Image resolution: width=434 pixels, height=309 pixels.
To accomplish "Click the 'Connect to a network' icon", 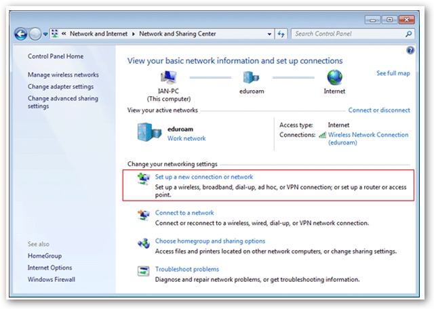I will coord(143,215).
